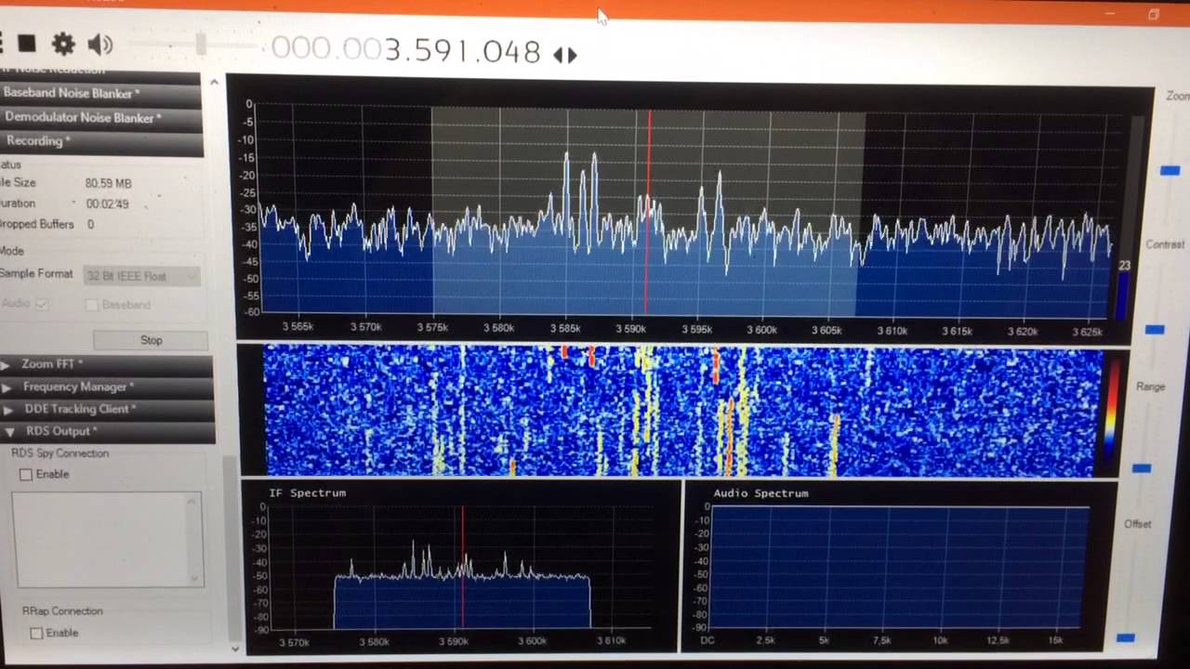Expand the Zoom FFT panel

[106, 364]
